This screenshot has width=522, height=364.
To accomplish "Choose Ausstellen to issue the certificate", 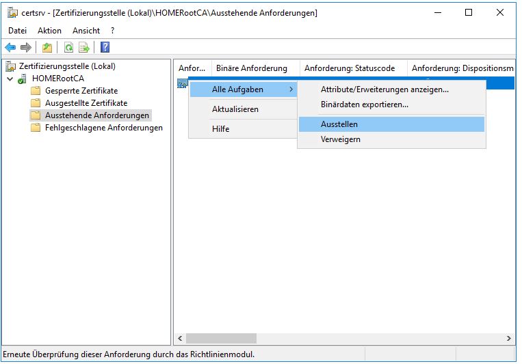I will click(x=339, y=124).
